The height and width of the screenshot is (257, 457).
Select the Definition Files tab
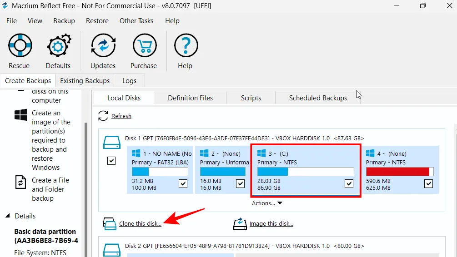191,98
